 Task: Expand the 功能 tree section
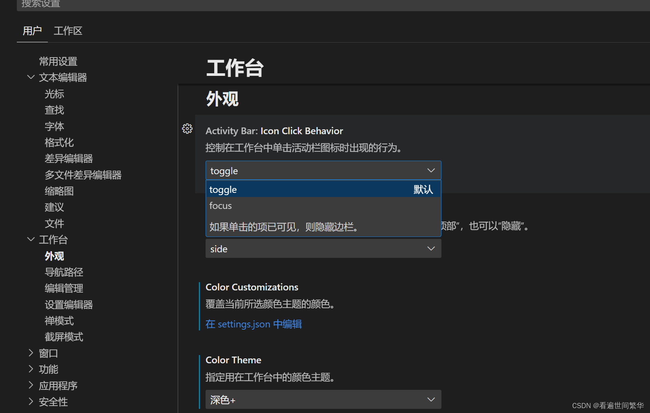pos(31,369)
